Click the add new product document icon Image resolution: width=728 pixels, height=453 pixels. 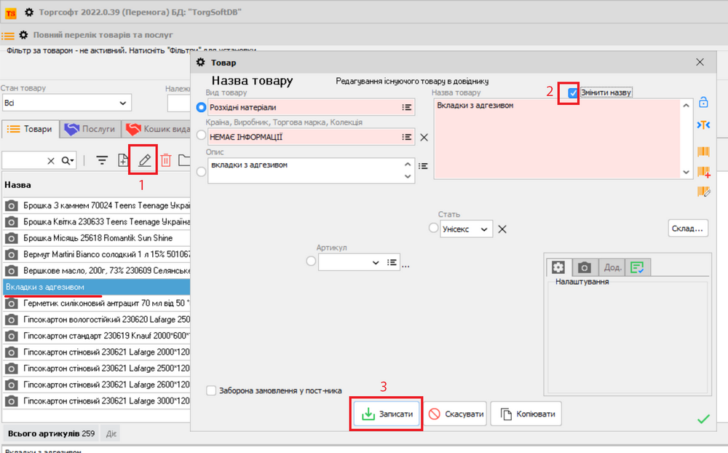pos(123,160)
